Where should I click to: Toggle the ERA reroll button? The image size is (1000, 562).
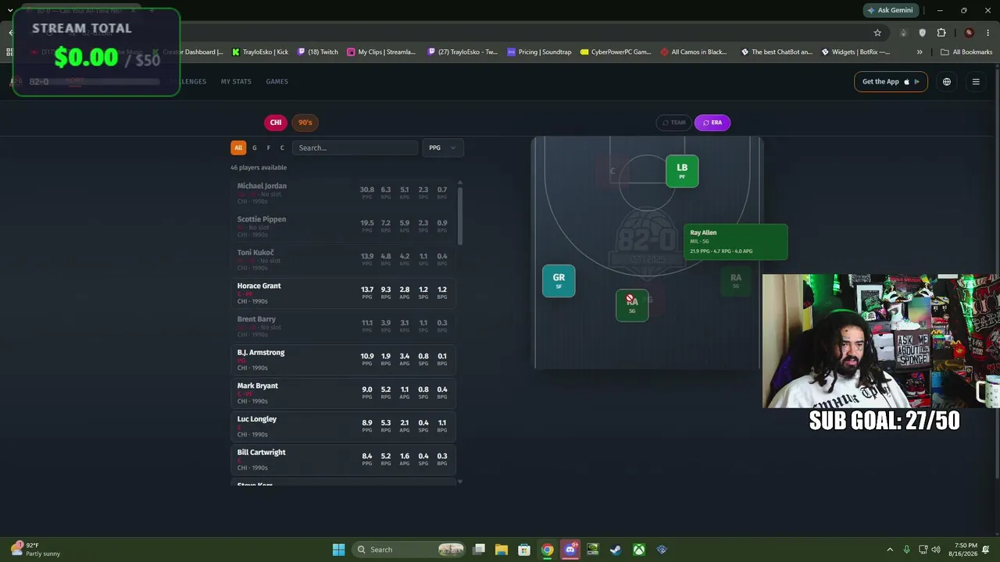[712, 123]
